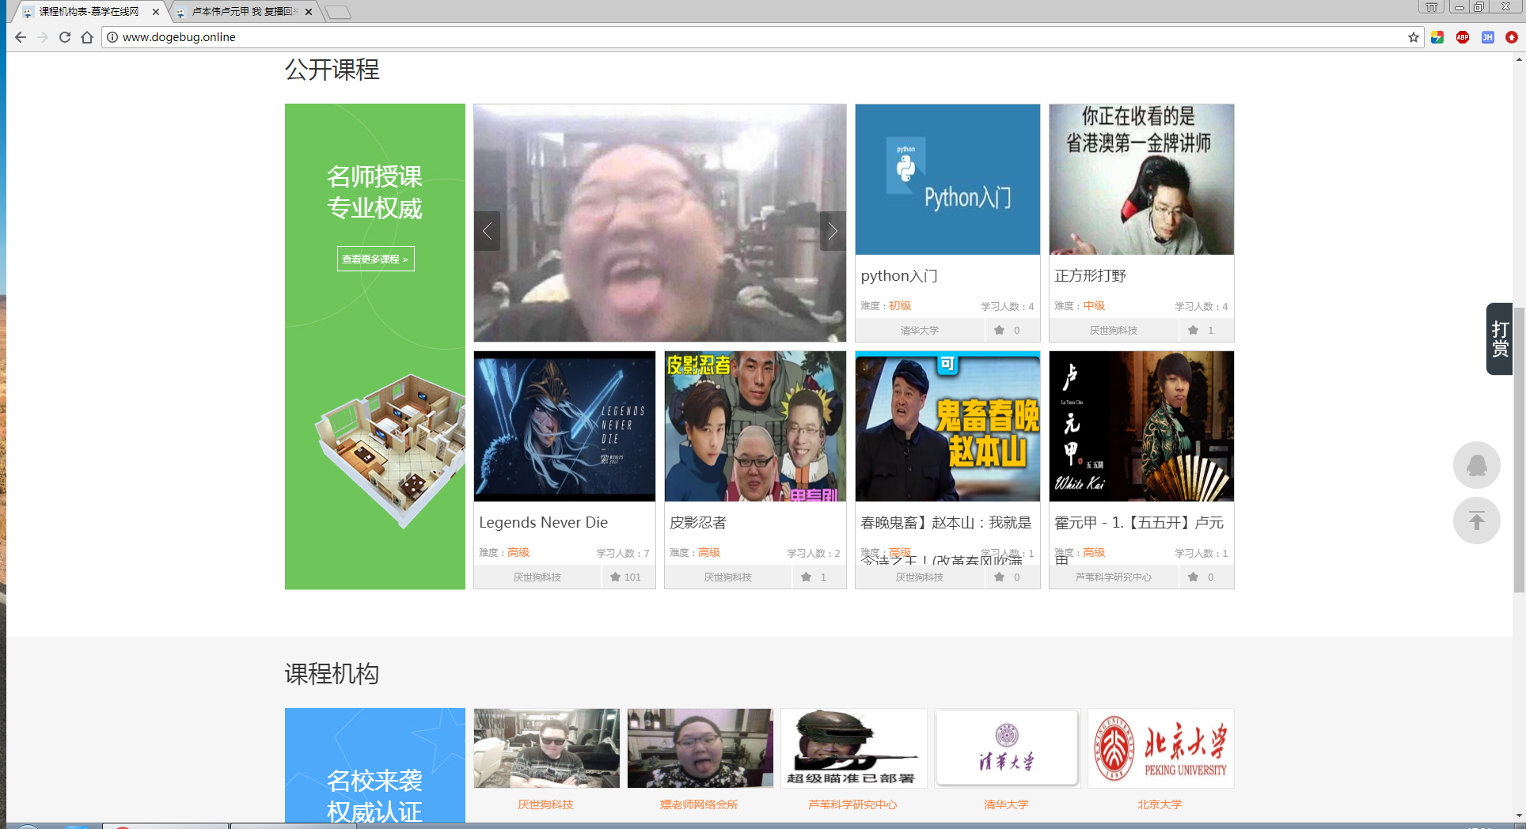Click the Python入门 blue course thumbnail
The image size is (1526, 829).
(x=947, y=180)
